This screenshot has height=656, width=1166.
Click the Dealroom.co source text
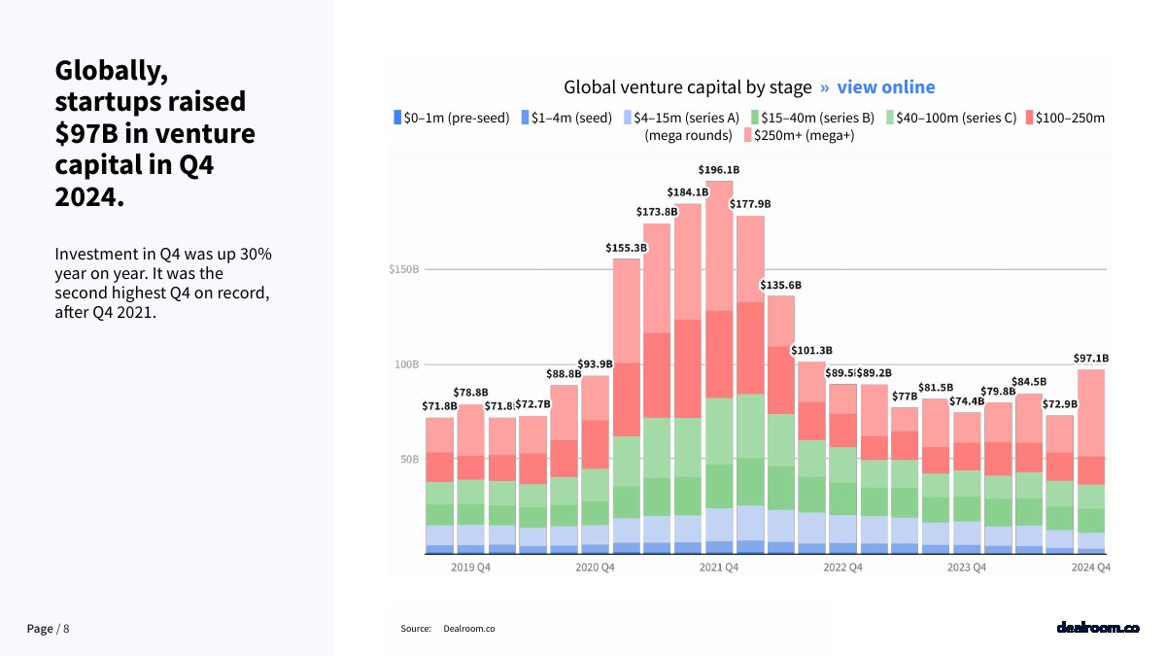click(468, 629)
